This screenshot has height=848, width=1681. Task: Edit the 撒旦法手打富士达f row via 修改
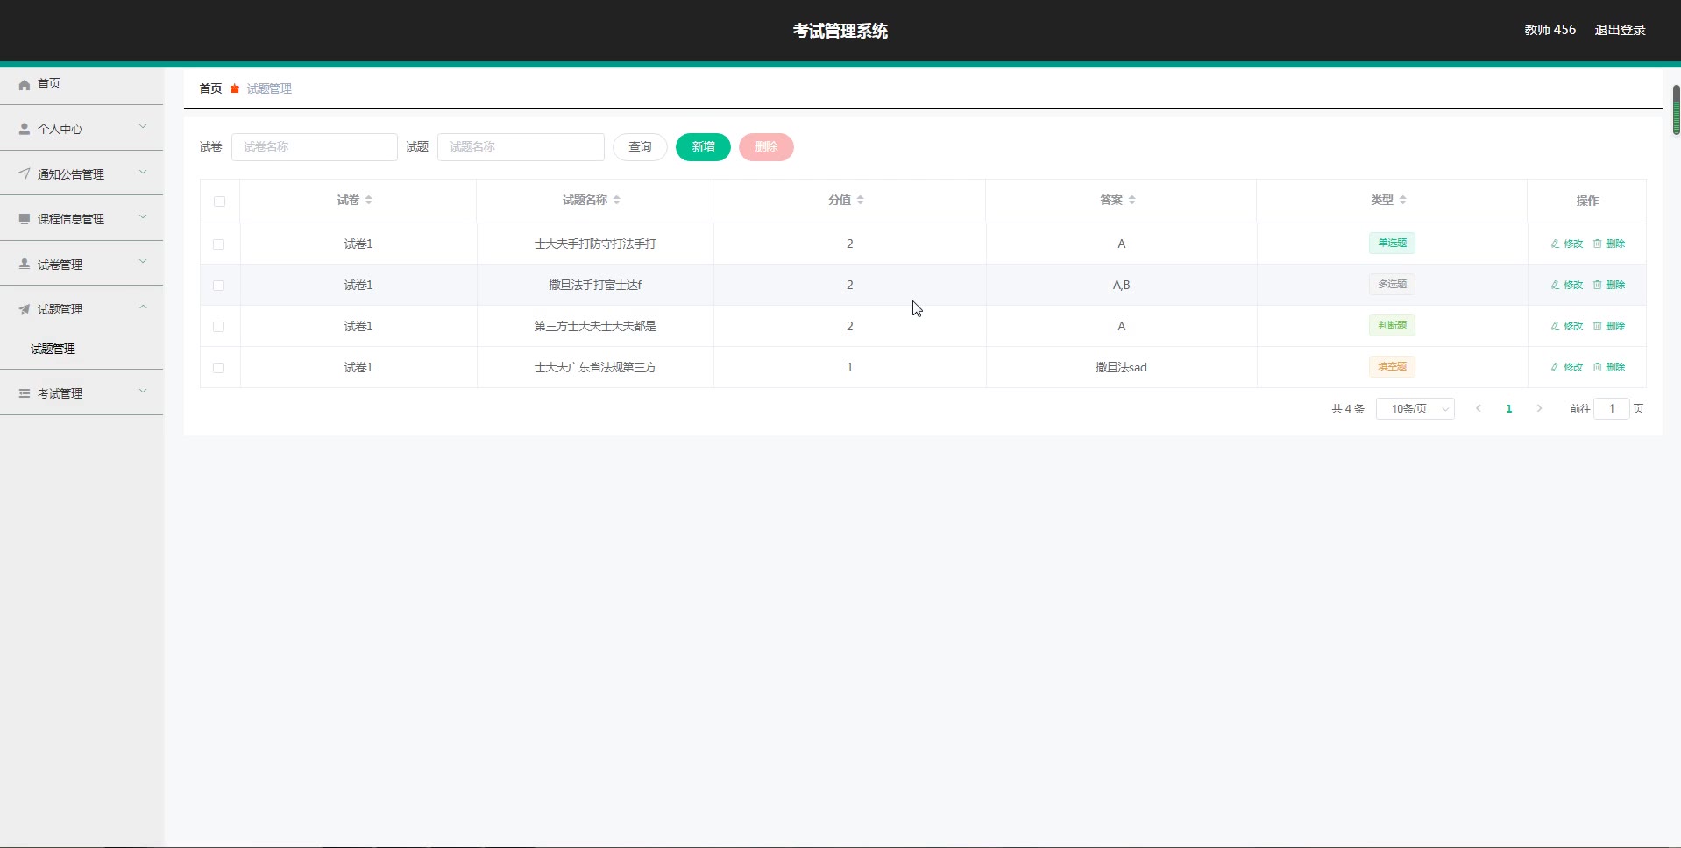click(x=1567, y=285)
